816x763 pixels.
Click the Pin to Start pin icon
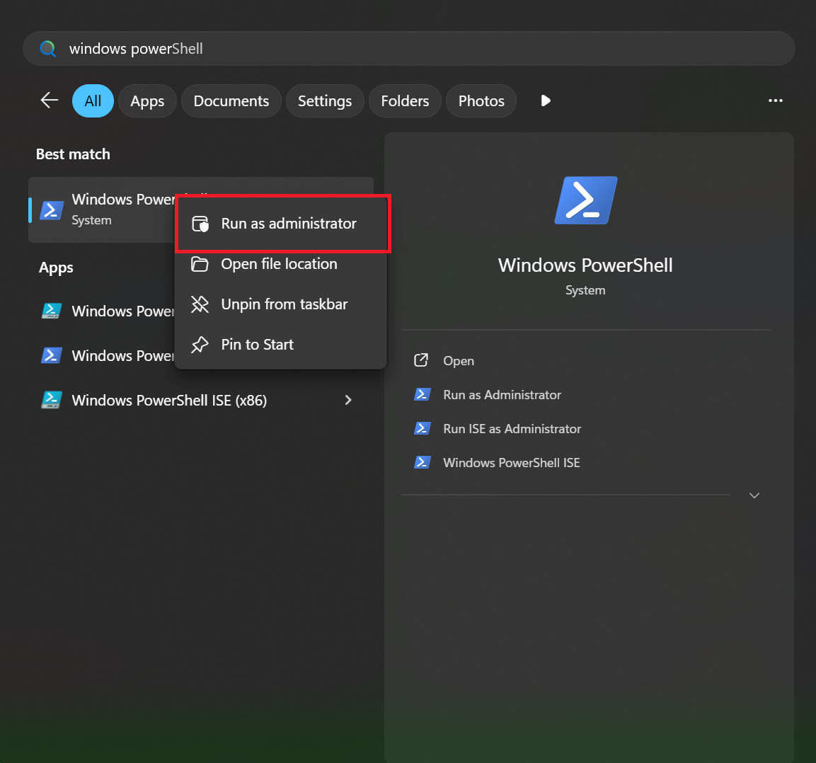tap(200, 345)
